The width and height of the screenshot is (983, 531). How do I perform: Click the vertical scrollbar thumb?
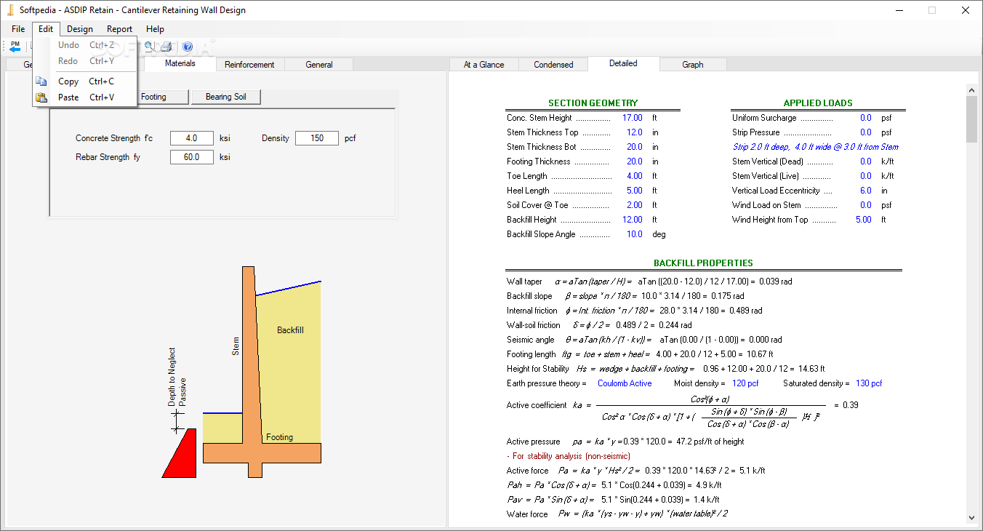971,119
